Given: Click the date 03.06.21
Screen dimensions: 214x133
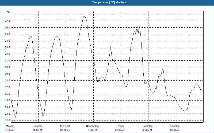Looking at the screenshot, I should pos(93,130).
